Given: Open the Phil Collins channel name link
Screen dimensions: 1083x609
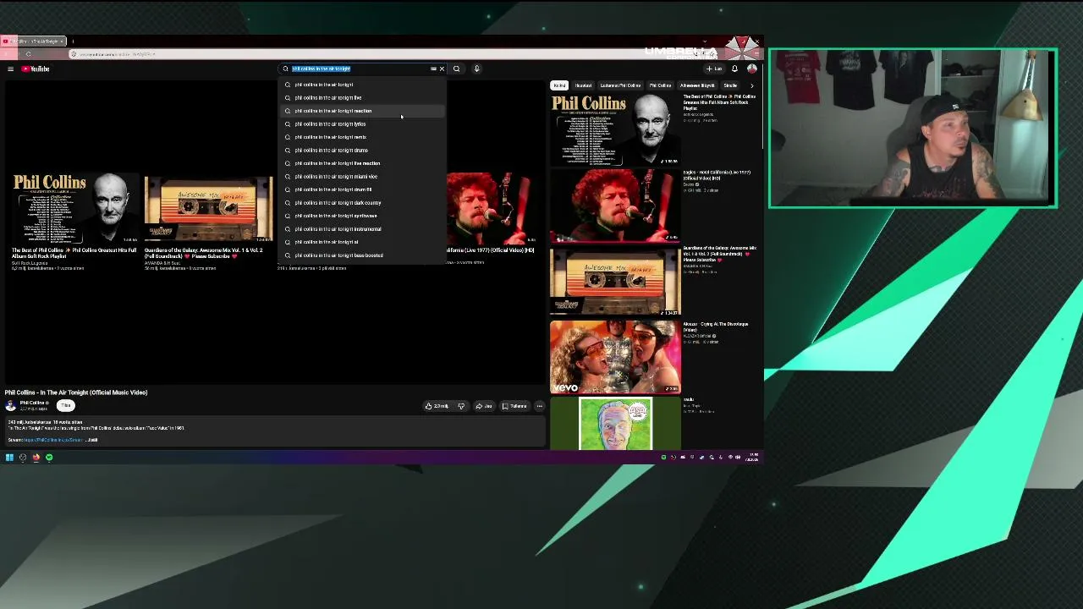Looking at the screenshot, I should click(33, 403).
